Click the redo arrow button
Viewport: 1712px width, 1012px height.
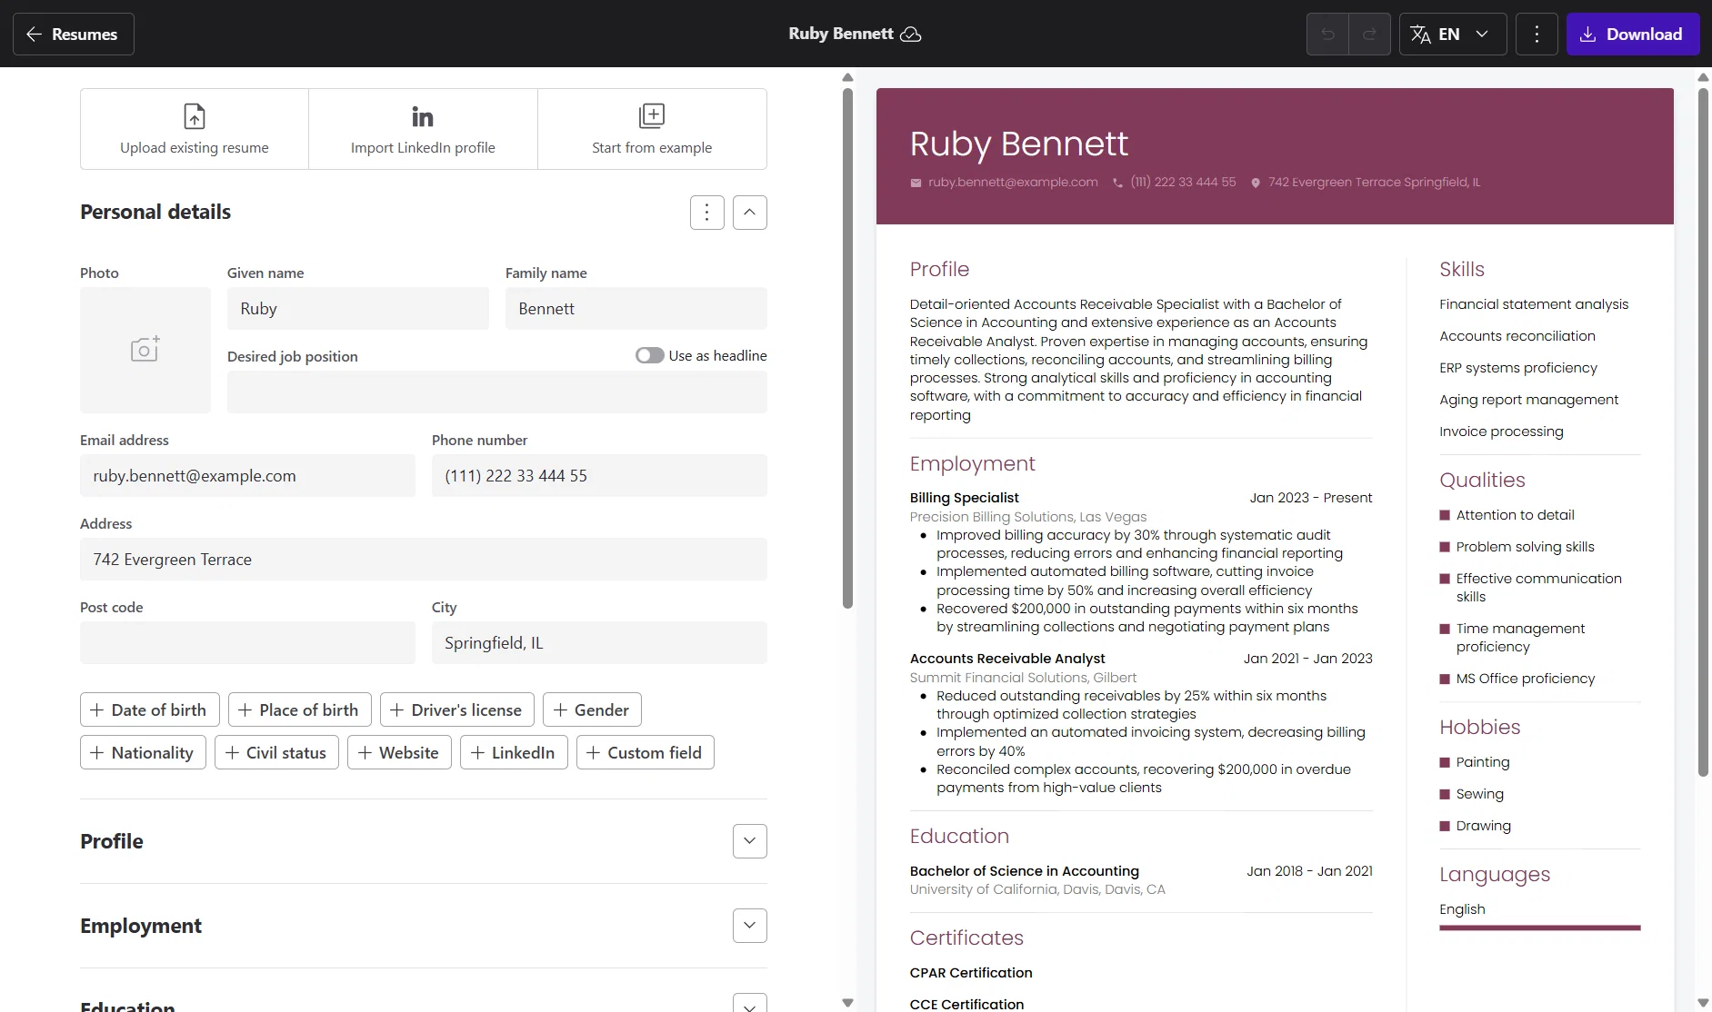point(1369,35)
